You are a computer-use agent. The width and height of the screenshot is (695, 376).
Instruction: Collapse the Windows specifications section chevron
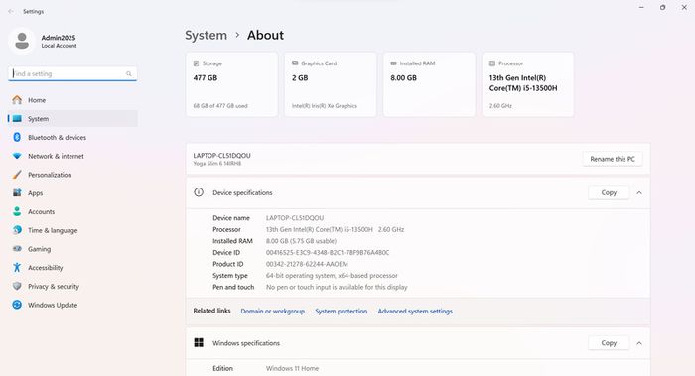pyautogui.click(x=639, y=343)
